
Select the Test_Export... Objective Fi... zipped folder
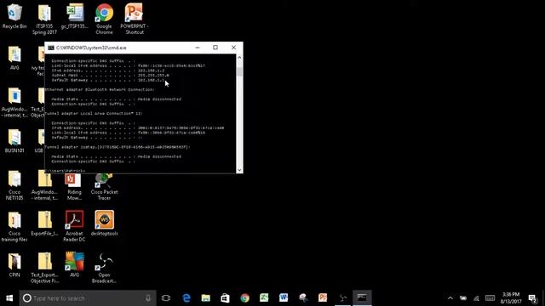pyautogui.click(x=44, y=269)
